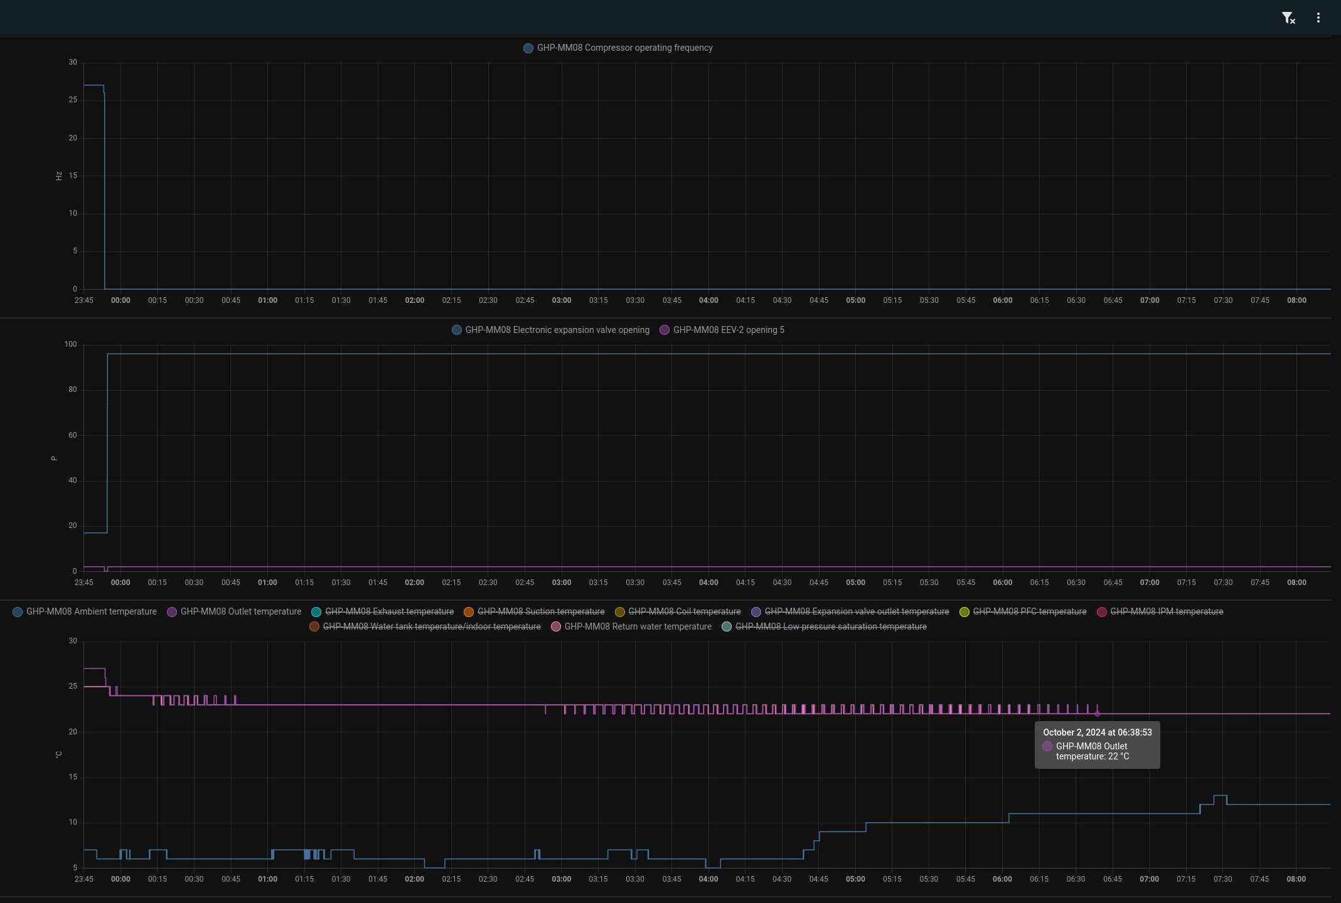Click Low pressure saturation temperature circle icon

(x=727, y=627)
